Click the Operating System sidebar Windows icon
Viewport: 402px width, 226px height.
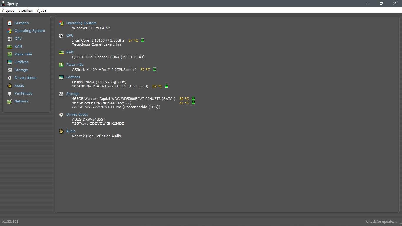tap(10, 31)
